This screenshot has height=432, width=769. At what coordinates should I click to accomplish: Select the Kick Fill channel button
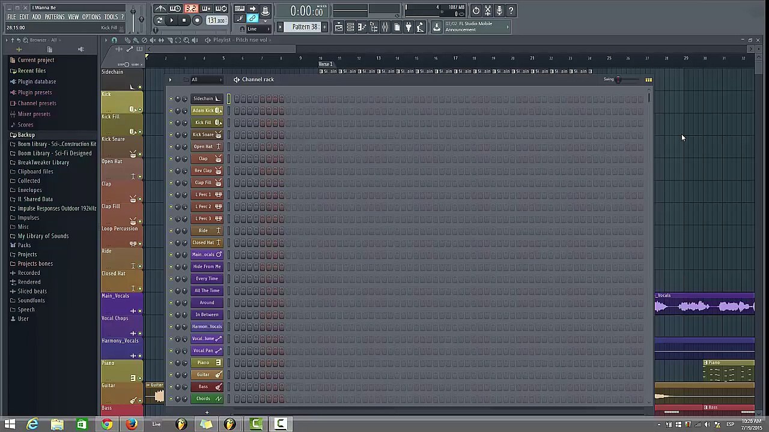click(x=207, y=122)
